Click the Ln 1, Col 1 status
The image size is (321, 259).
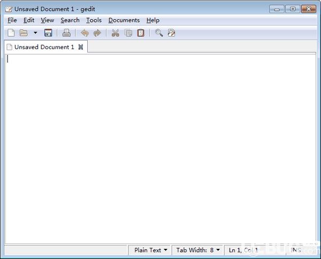point(243,250)
